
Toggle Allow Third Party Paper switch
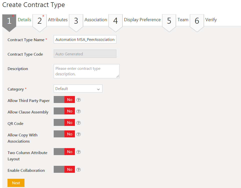tap(64, 100)
